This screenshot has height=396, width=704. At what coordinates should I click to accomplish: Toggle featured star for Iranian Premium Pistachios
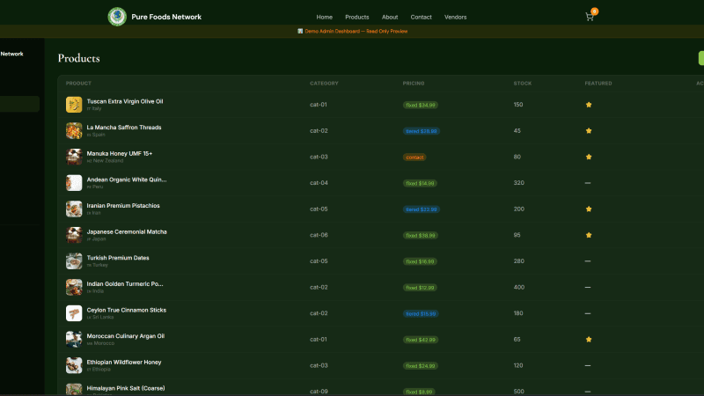pos(589,209)
